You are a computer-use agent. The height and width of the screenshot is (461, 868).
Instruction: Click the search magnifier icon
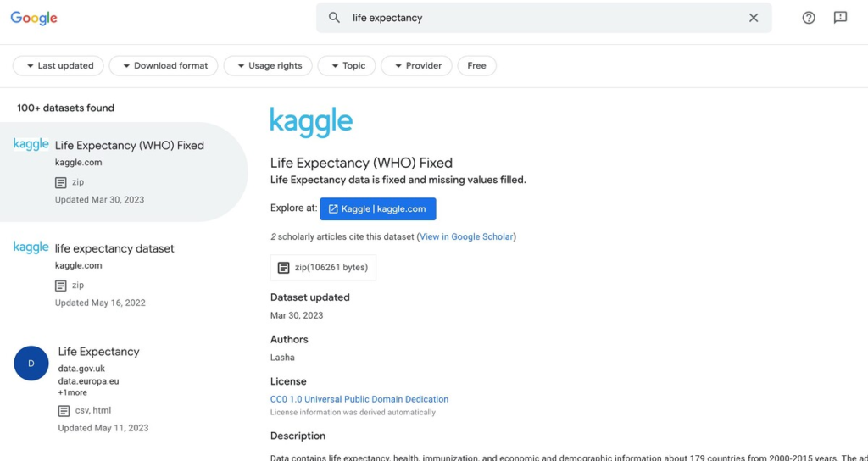pyautogui.click(x=334, y=18)
